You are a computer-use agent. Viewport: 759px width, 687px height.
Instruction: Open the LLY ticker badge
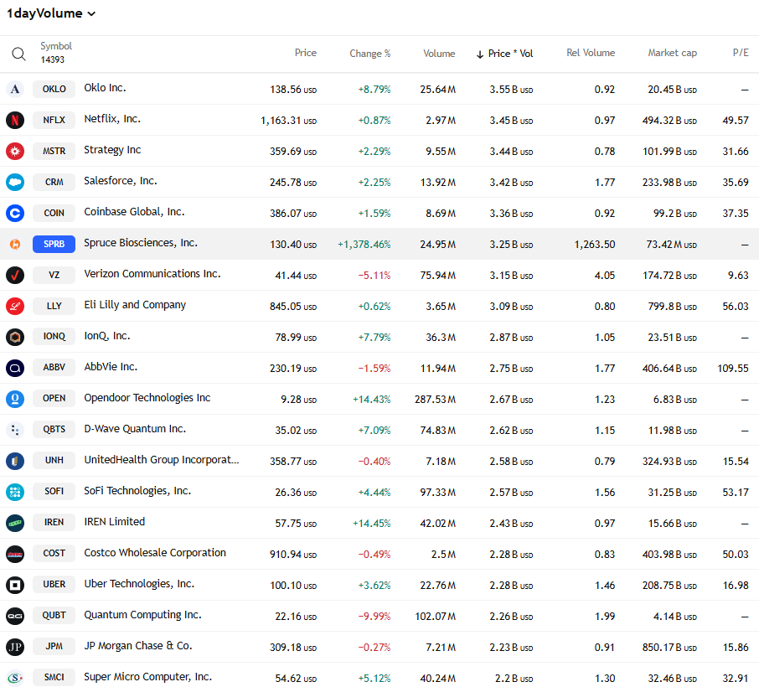[x=54, y=306]
